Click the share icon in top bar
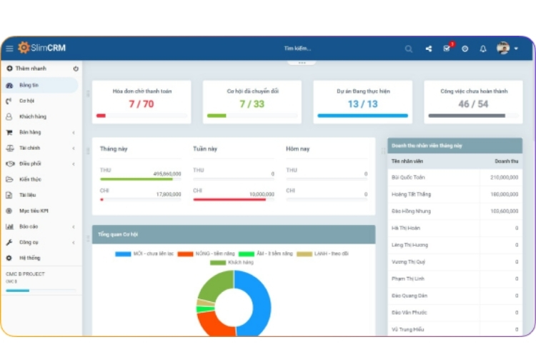The height and width of the screenshot is (357, 536). [428, 49]
